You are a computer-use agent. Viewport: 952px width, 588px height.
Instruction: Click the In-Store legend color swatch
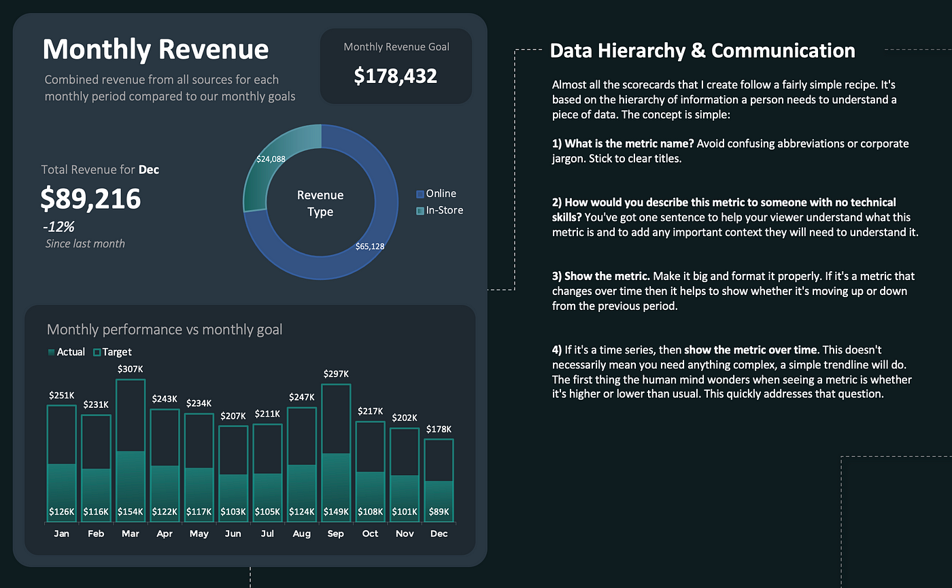[420, 211]
